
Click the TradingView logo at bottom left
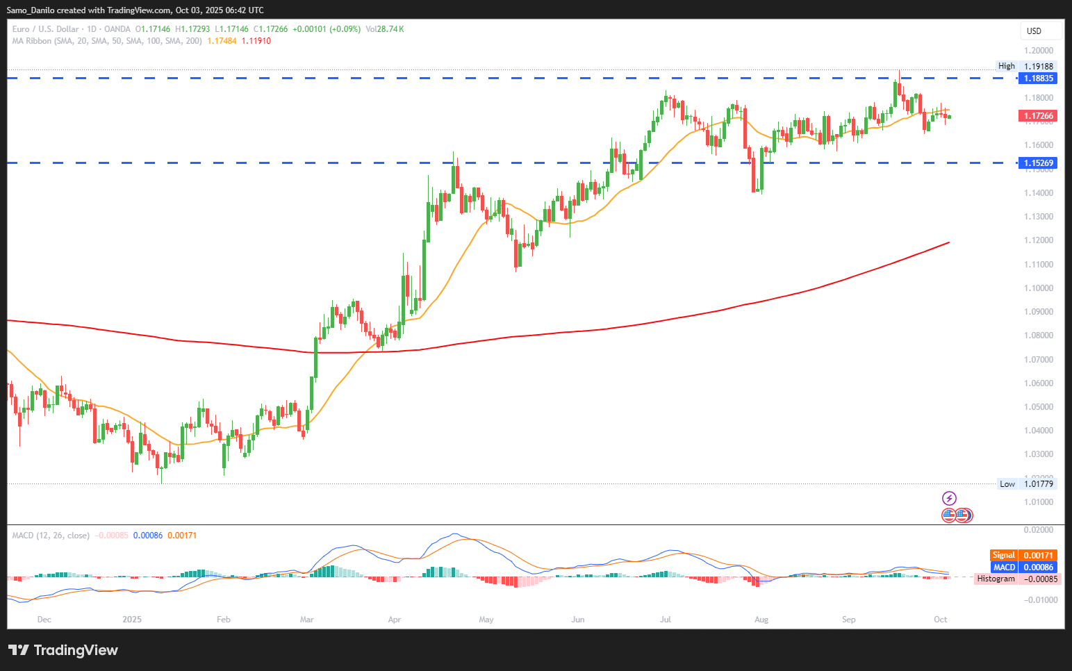[63, 650]
